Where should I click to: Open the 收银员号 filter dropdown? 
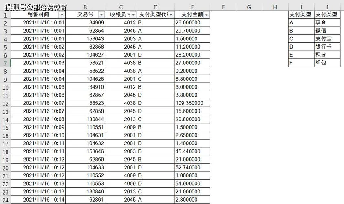pos(133,15)
